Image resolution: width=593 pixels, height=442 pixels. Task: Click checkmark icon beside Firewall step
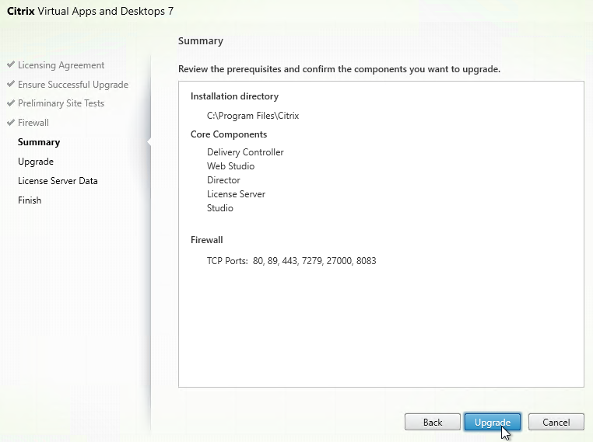click(11, 123)
